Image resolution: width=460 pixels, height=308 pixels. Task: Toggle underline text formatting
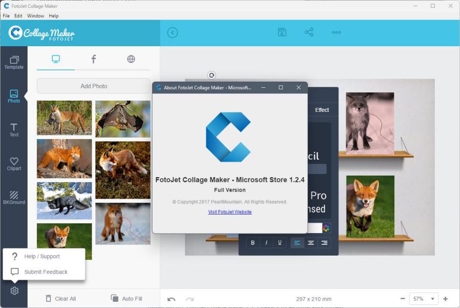pyautogui.click(x=279, y=242)
